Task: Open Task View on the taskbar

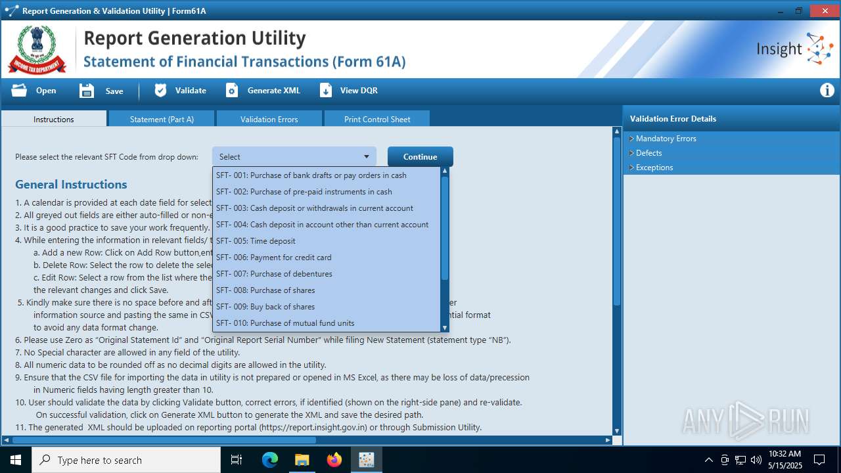Action: 237,460
